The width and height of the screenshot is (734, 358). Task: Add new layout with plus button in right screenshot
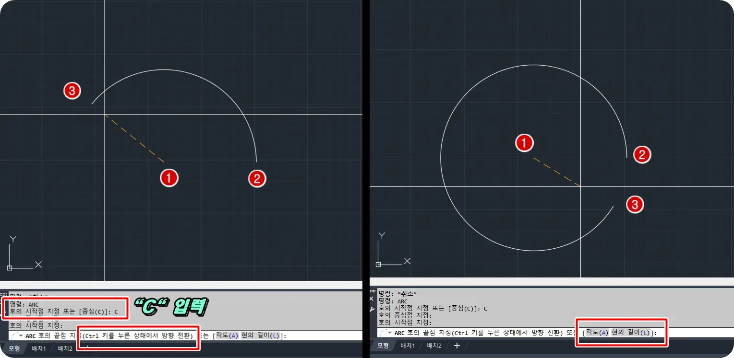pyautogui.click(x=457, y=346)
